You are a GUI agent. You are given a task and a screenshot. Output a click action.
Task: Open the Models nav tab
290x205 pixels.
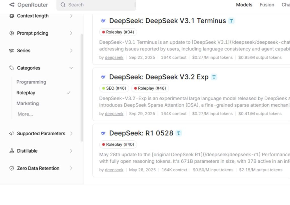pos(244,5)
